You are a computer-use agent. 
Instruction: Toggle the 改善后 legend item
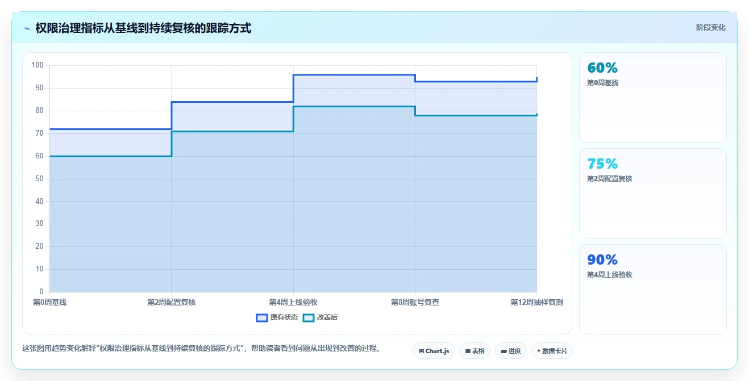320,317
